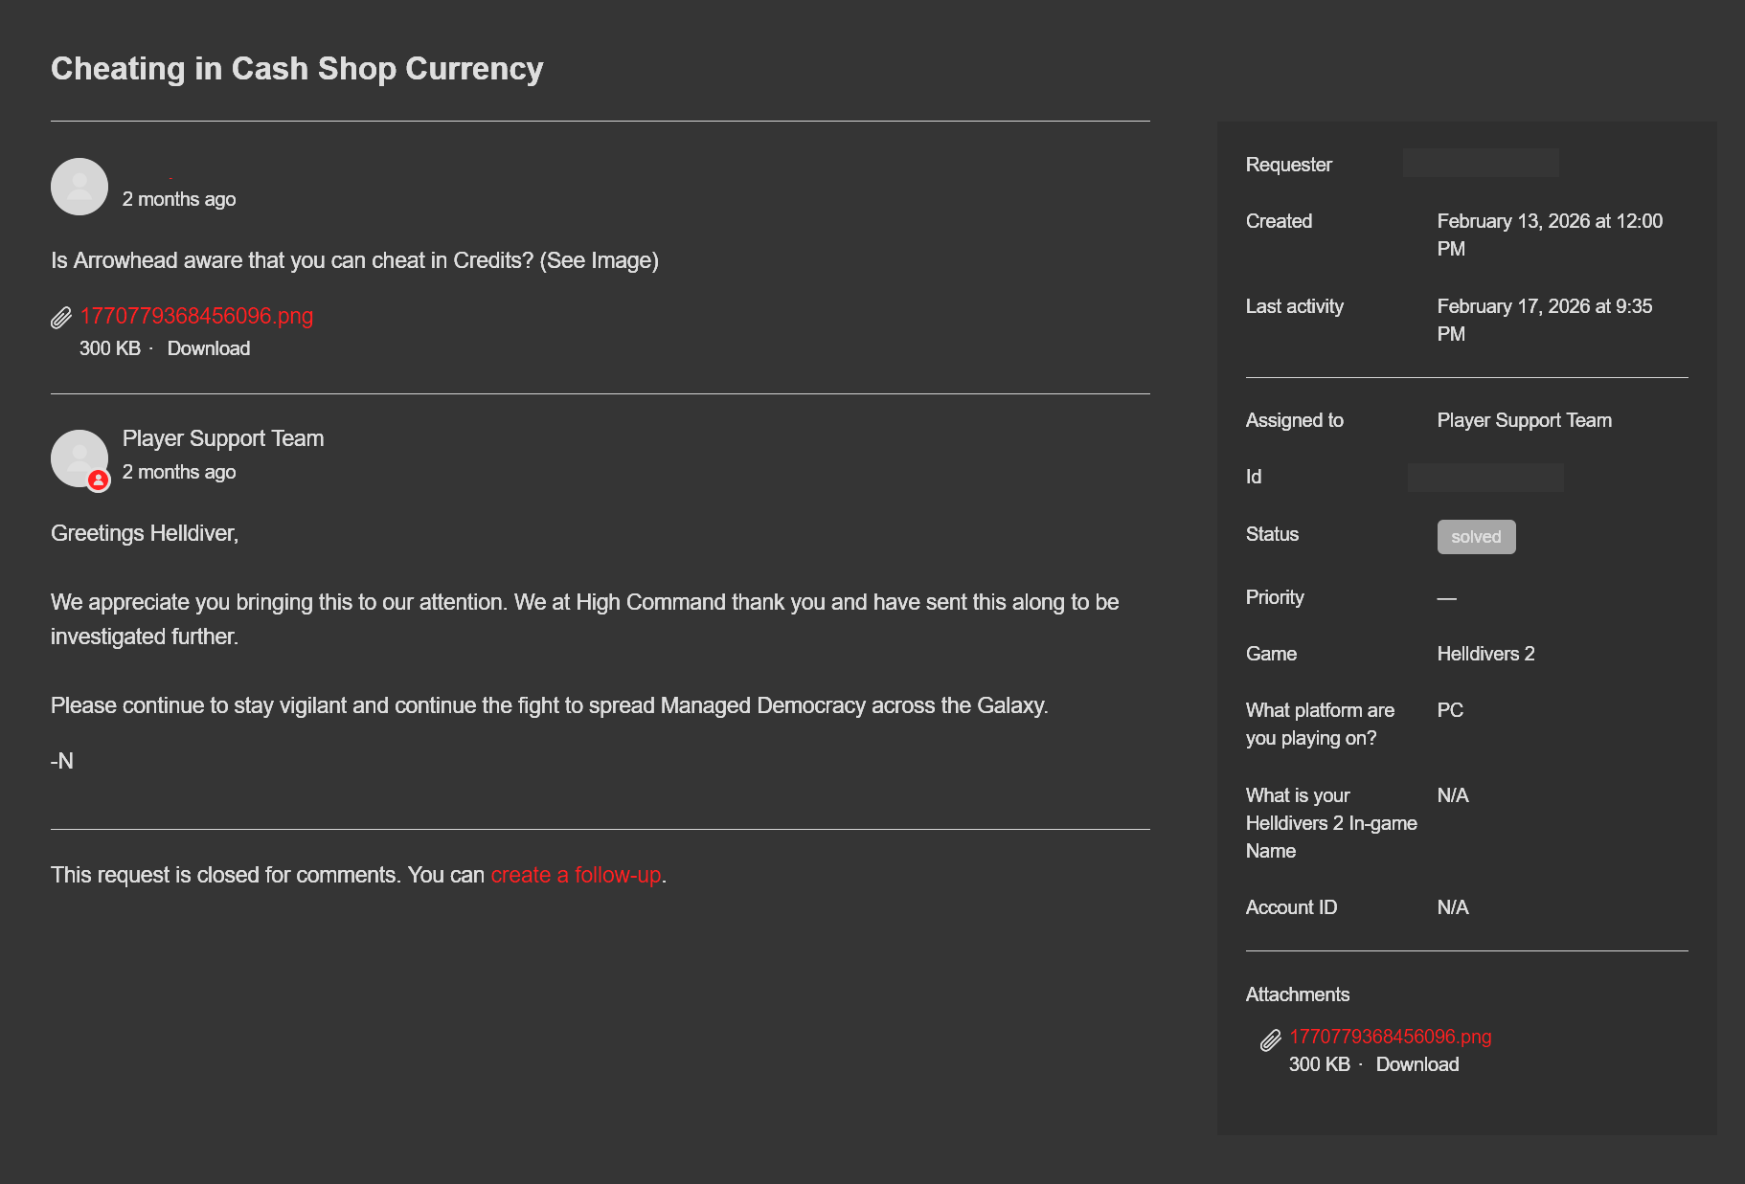
Task: Click the 'Status' label
Action: pyautogui.click(x=1272, y=534)
